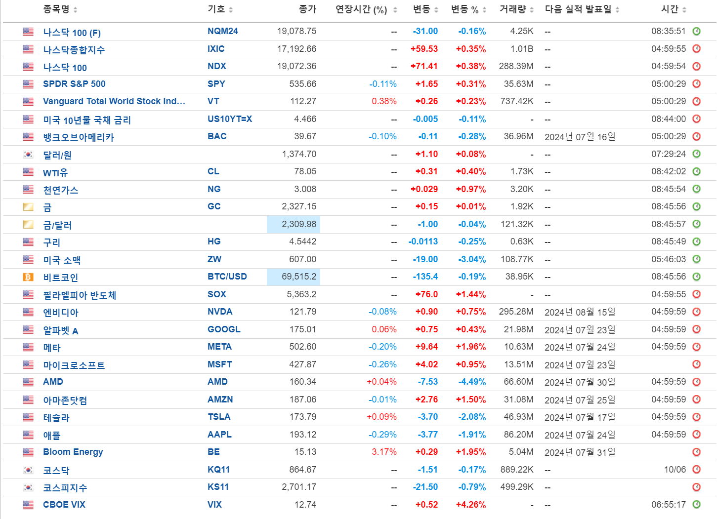Image resolution: width=717 pixels, height=519 pixels.
Task: Click the KQ11 ticker symbol
Action: point(218,470)
